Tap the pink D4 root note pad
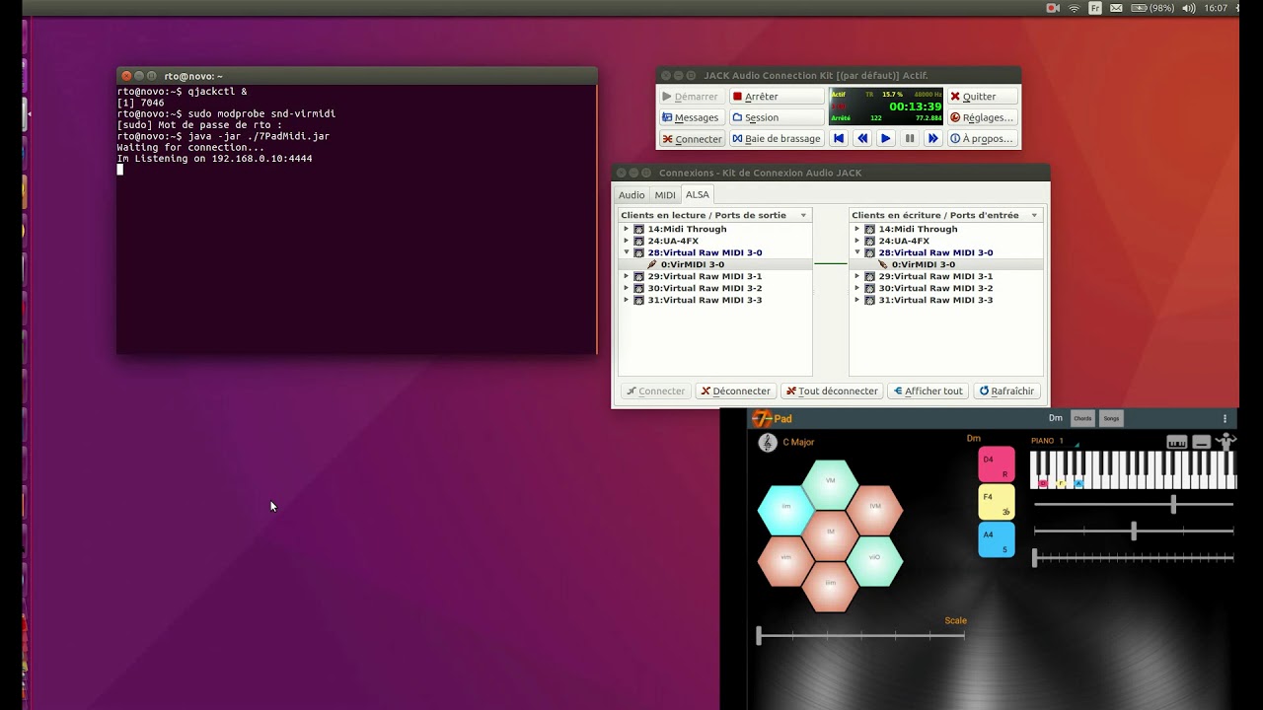This screenshot has height=710, width=1263. [997, 465]
